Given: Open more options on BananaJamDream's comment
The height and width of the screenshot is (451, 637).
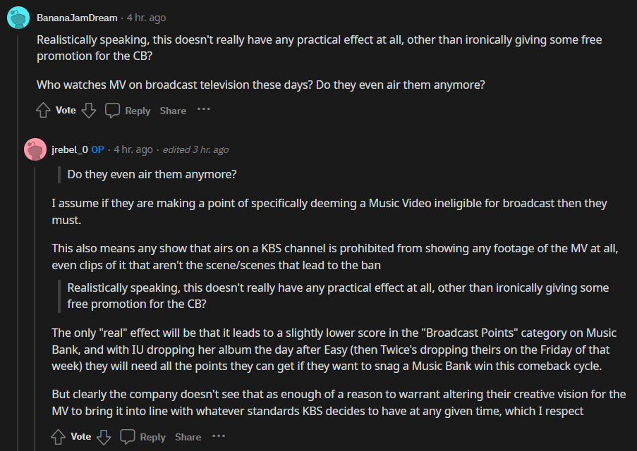Looking at the screenshot, I should 203,109.
